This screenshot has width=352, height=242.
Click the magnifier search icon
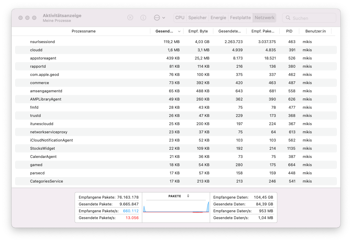click(288, 18)
